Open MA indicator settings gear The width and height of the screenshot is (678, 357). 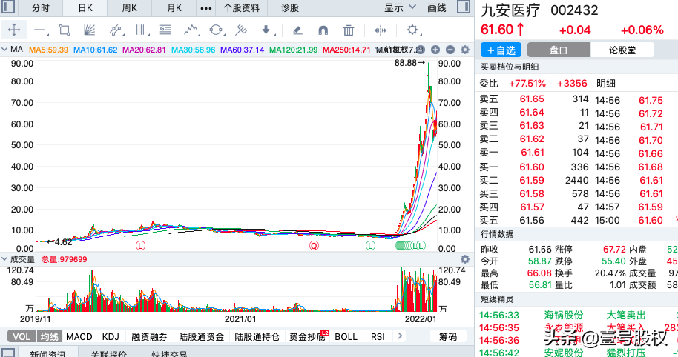(x=465, y=50)
